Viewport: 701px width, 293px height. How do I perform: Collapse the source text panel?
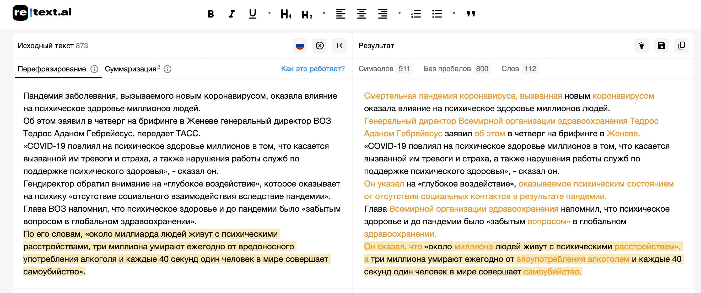(x=339, y=46)
